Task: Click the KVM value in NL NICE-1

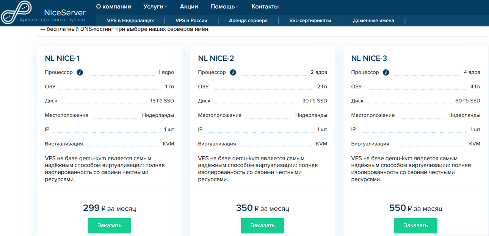Action: (x=168, y=144)
